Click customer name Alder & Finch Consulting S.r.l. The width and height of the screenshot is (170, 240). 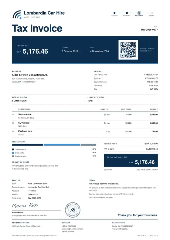pyautogui.click(x=30, y=75)
